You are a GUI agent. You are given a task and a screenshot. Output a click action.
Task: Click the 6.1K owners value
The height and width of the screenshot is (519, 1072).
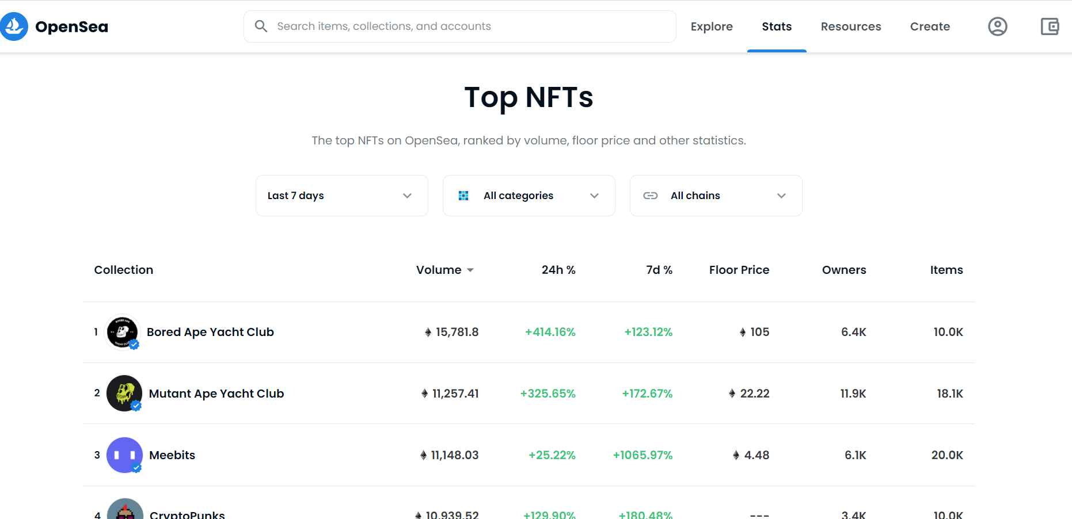(856, 455)
